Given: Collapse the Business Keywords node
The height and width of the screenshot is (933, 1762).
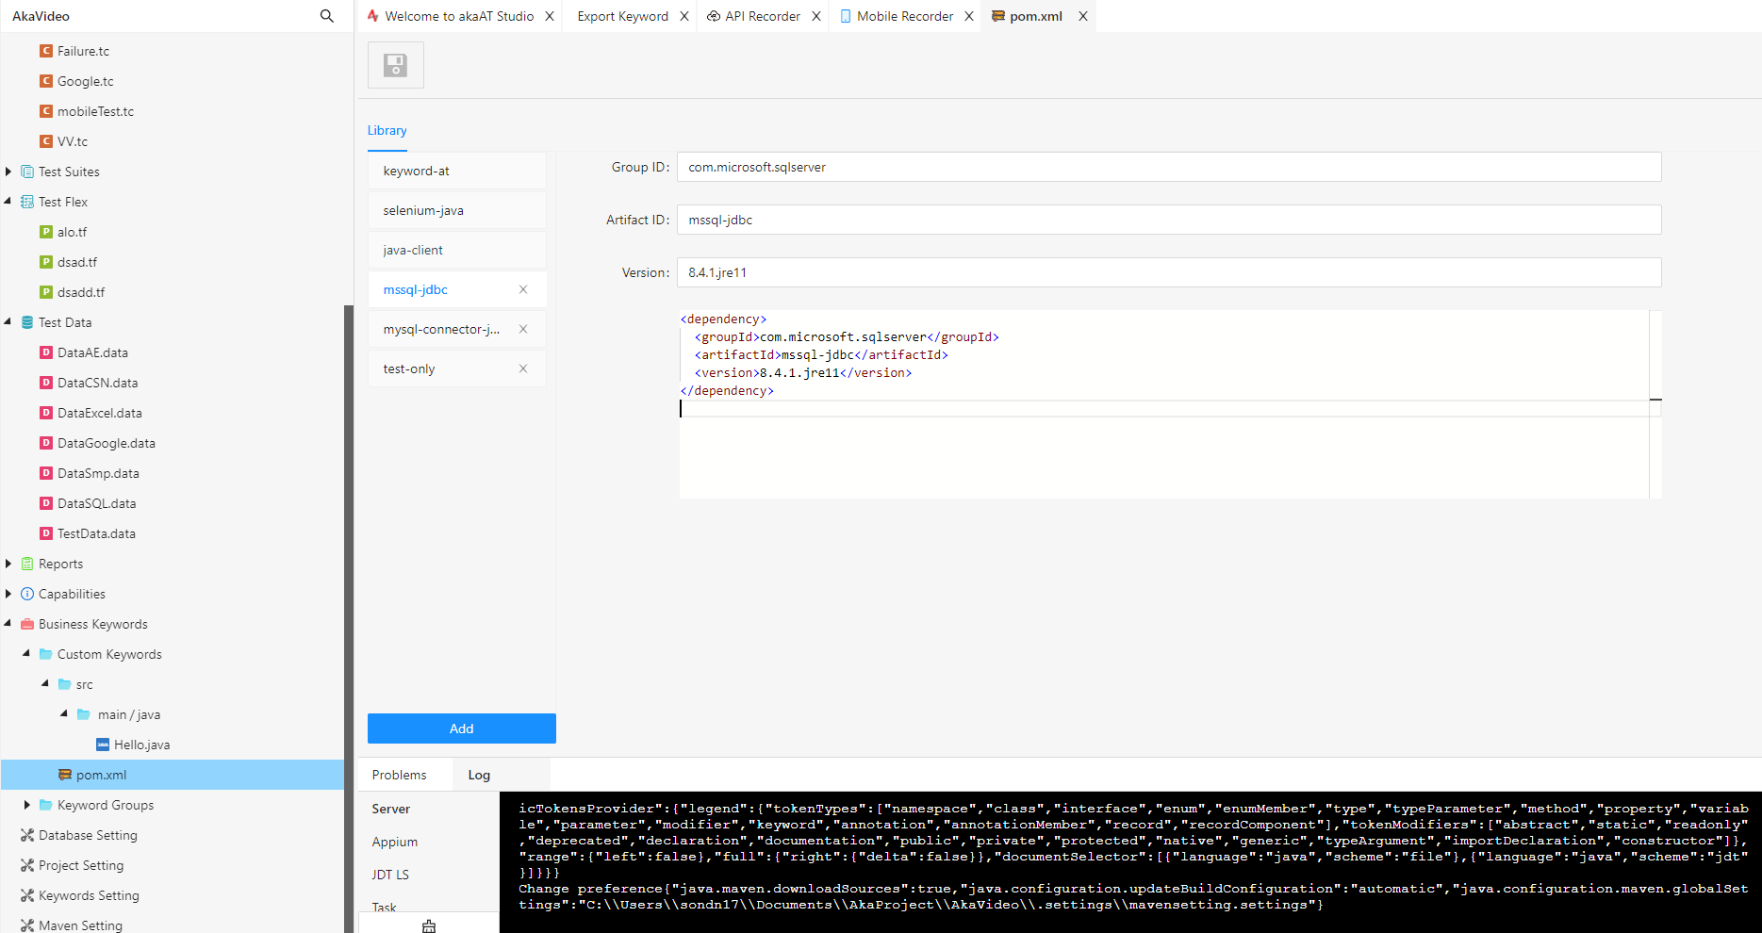Looking at the screenshot, I should tap(8, 624).
